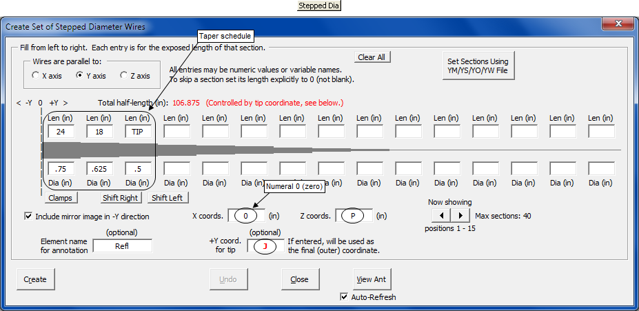Image resolution: width=639 pixels, height=311 pixels.
Task: Select the Y axis radio button
Action: [79, 76]
